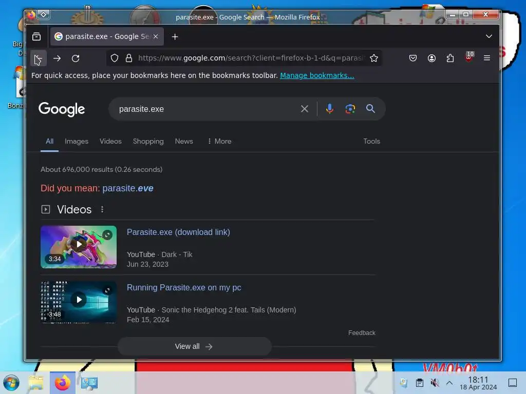Toggle the muted volume tray icon
Viewport: 526px width, 394px height.
pos(435,383)
